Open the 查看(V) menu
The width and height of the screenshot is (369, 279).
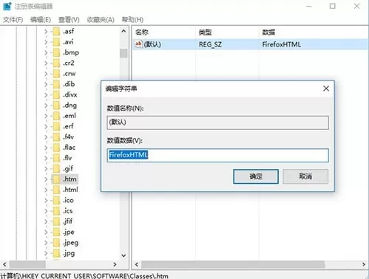(x=69, y=19)
